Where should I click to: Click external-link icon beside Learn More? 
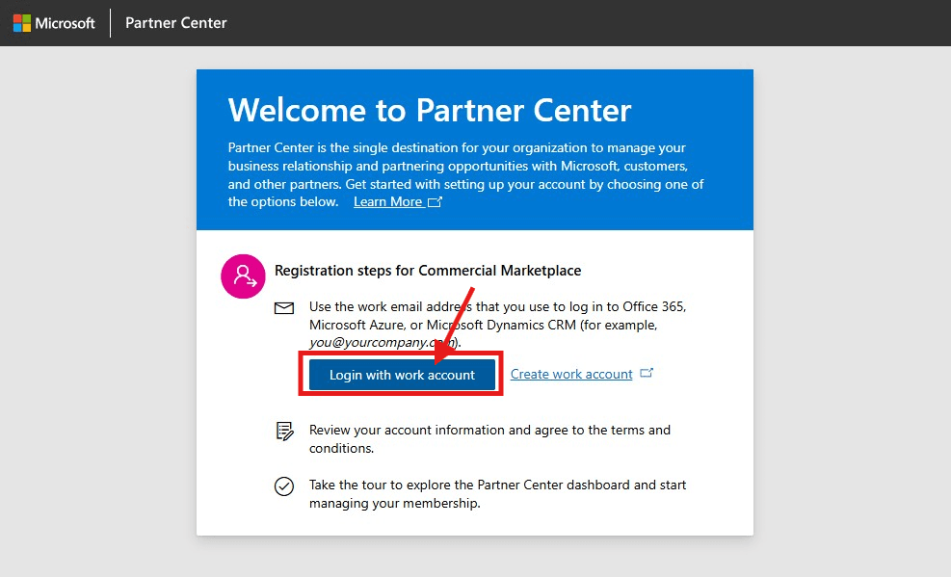tap(436, 202)
